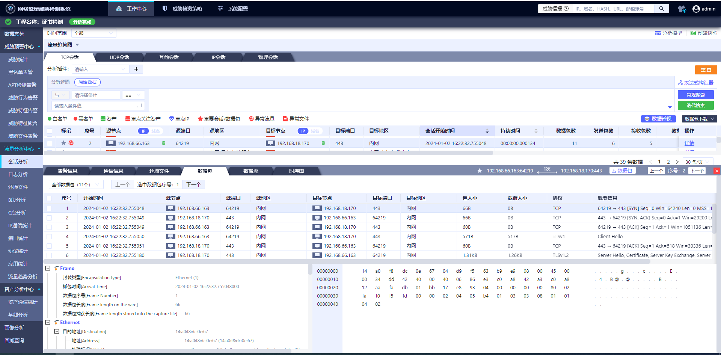Image resolution: width=721 pixels, height=355 pixels.
Task: Click the protocol tree vertical scrollbar
Action: 310,269
